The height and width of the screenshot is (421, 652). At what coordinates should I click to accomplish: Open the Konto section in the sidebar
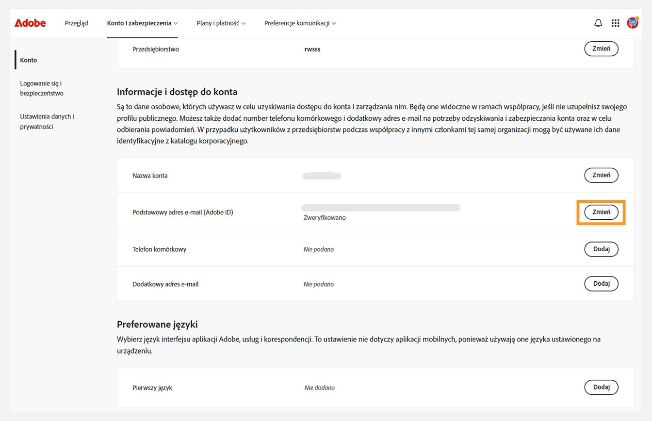pyautogui.click(x=28, y=60)
